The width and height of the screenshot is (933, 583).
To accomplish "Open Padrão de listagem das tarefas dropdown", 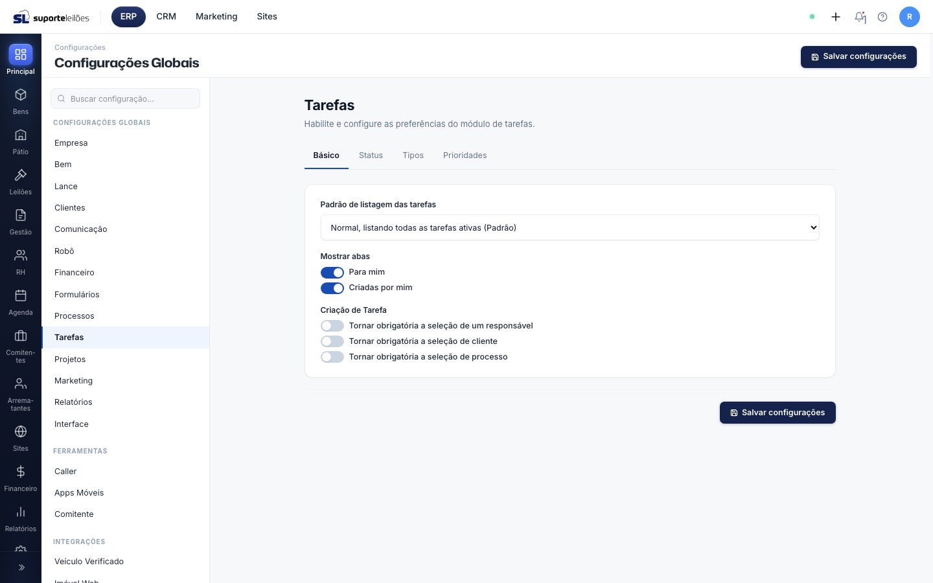I will 570,227.
